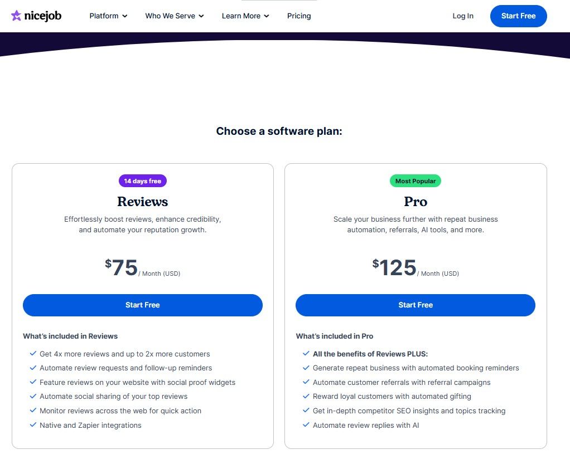Select Pricing in the top navigation
This screenshot has width=570, height=464.
[299, 16]
